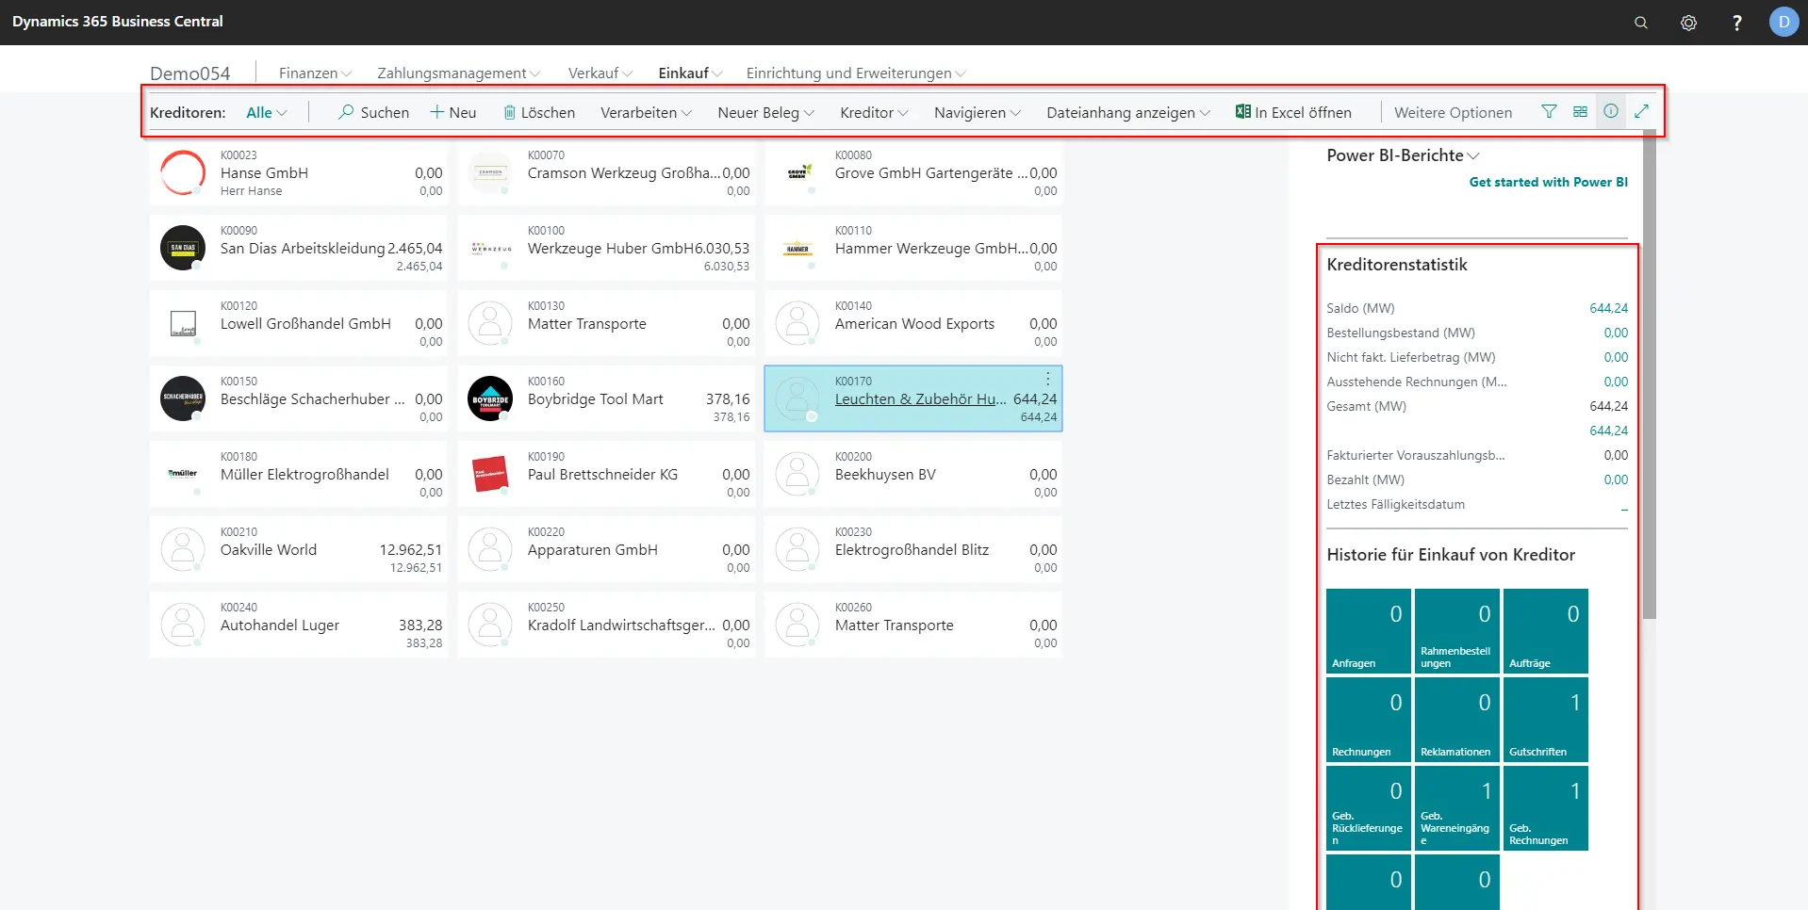Go to Demo054 company home
1808x910 pixels.
pos(189,73)
